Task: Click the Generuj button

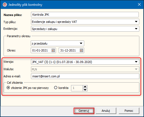Action: (84, 111)
